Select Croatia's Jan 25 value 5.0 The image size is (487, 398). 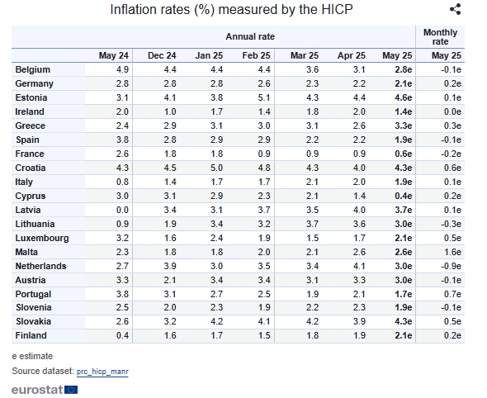[216, 168]
